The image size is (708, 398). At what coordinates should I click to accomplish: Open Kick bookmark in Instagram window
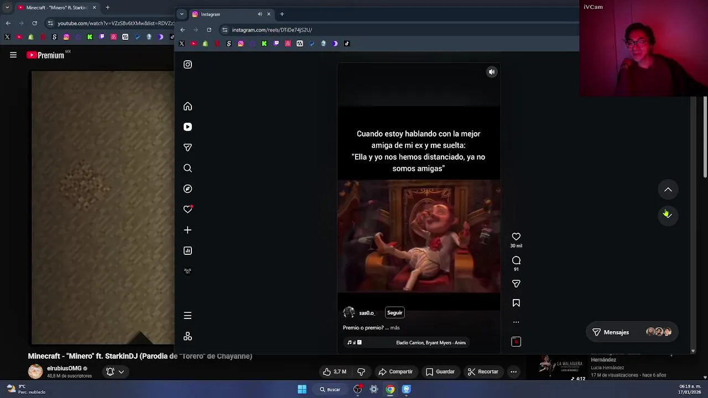264,44
